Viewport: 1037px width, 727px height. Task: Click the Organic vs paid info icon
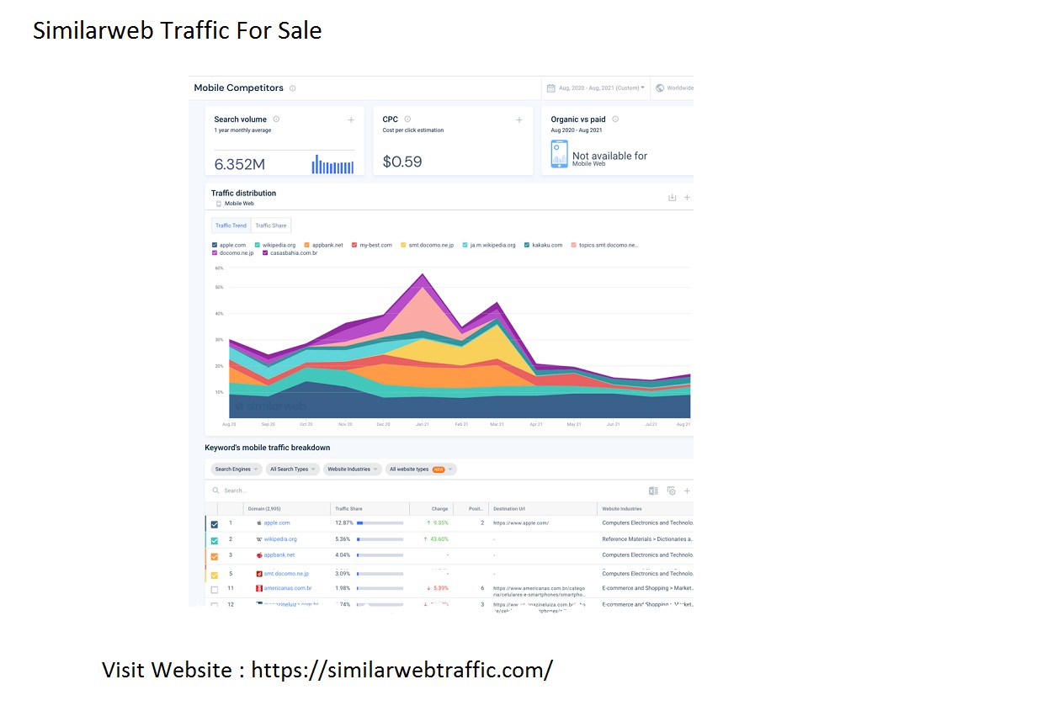[x=615, y=119]
